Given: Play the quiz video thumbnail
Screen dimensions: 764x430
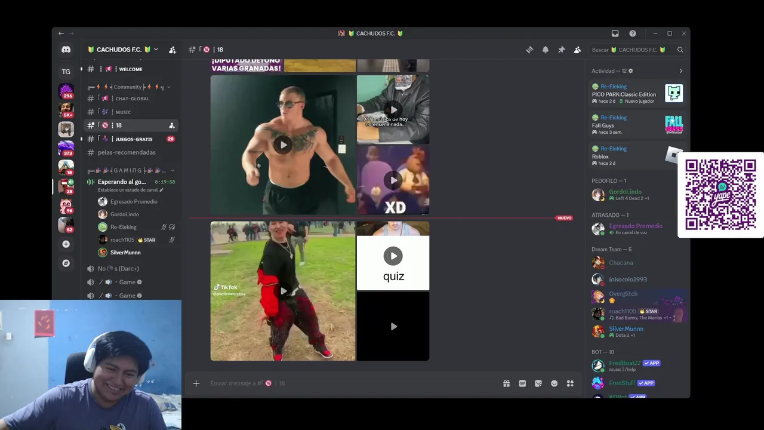Looking at the screenshot, I should point(393,256).
